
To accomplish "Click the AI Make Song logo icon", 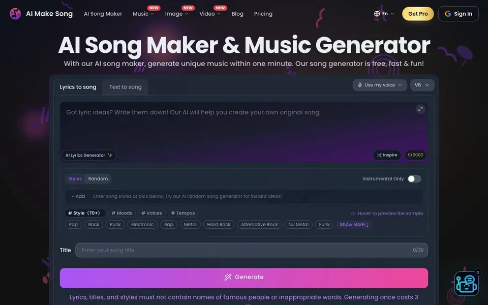I will pyautogui.click(x=15, y=14).
